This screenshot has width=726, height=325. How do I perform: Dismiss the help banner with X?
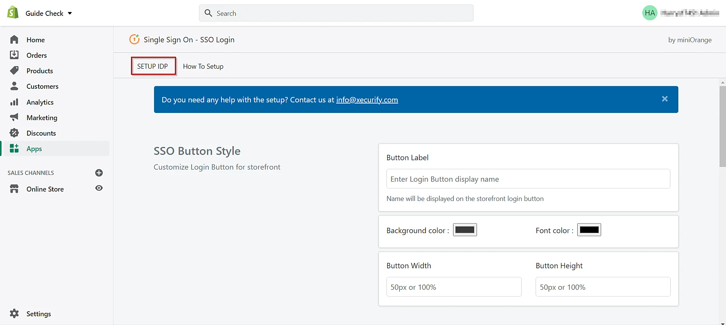click(665, 99)
